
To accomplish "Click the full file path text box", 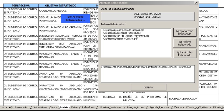I will 148,74.
